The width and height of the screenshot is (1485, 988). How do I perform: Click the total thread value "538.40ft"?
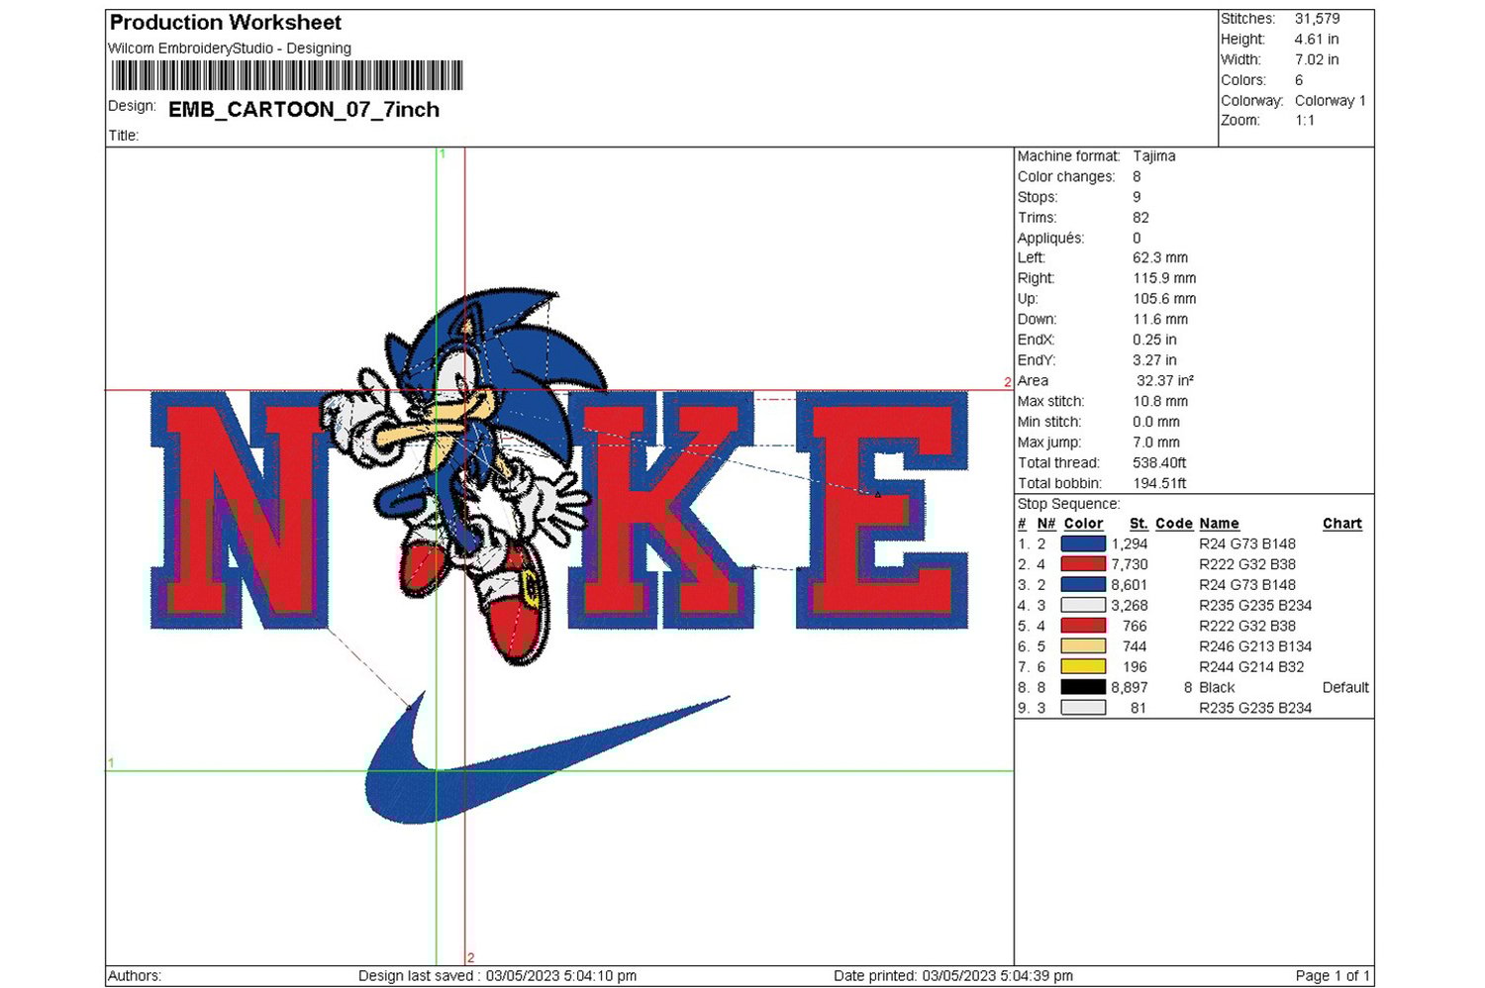[x=1159, y=463]
